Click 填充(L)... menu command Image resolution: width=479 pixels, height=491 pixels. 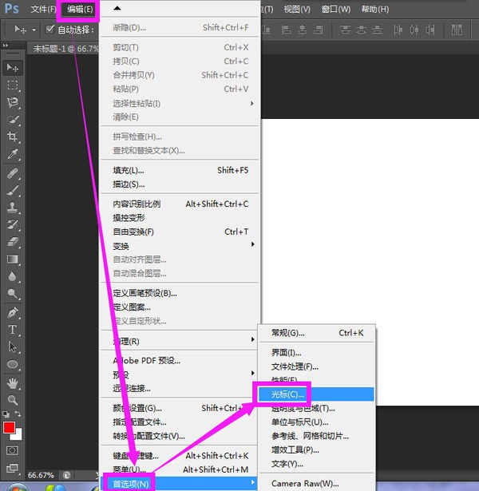[129, 170]
